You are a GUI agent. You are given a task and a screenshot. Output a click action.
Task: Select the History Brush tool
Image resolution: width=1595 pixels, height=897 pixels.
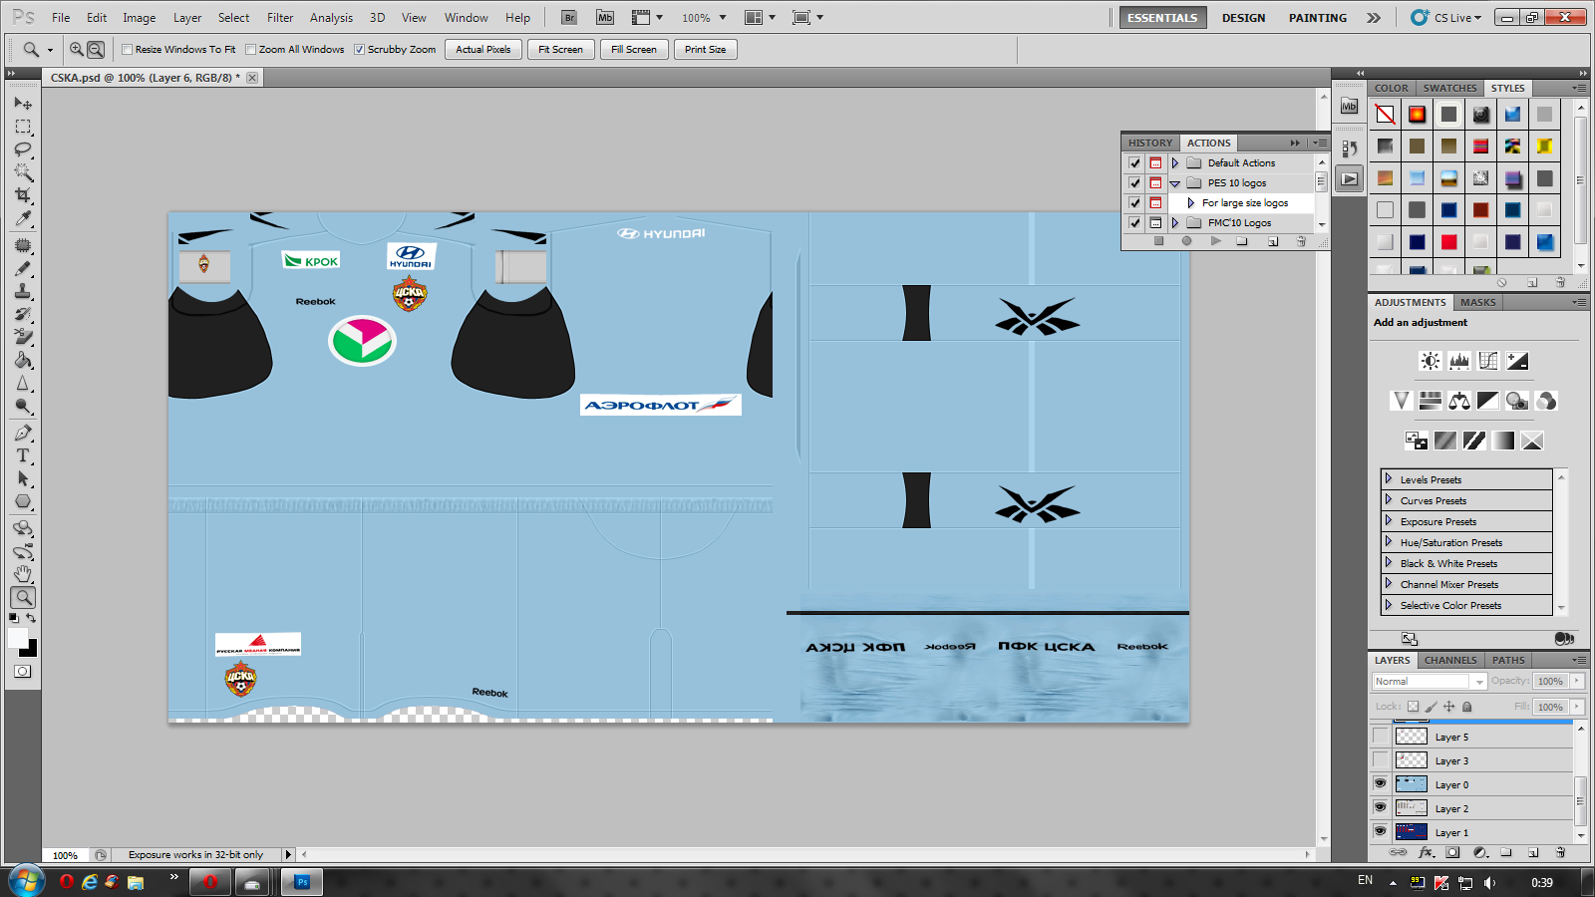pyautogui.click(x=23, y=314)
